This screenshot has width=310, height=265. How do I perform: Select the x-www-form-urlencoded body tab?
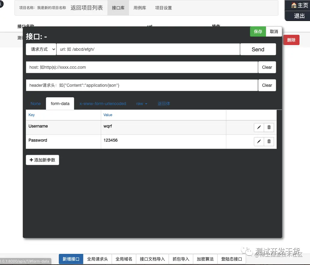[x=103, y=103]
